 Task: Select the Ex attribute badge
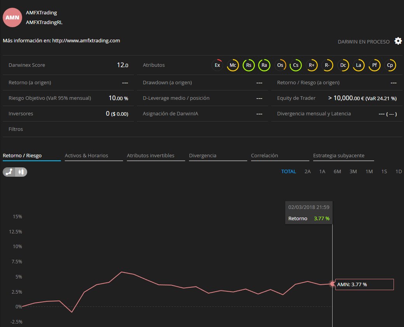point(217,65)
